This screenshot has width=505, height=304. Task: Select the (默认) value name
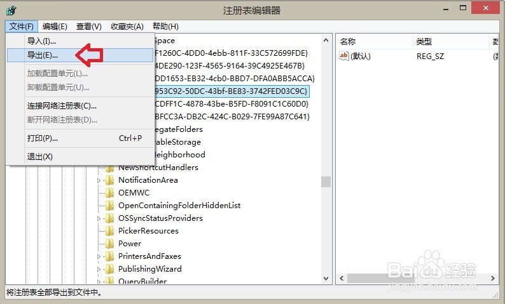click(361, 56)
